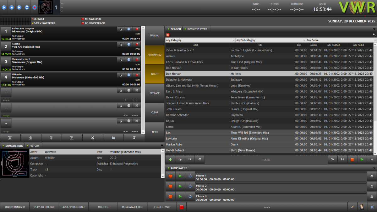Click the stop icon next to AUX Player 1
This screenshot has height=212, width=377.
(170, 176)
